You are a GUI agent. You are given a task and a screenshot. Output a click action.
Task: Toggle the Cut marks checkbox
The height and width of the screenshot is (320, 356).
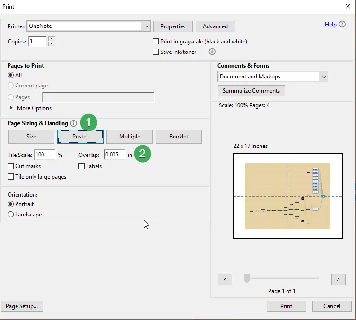(11, 166)
